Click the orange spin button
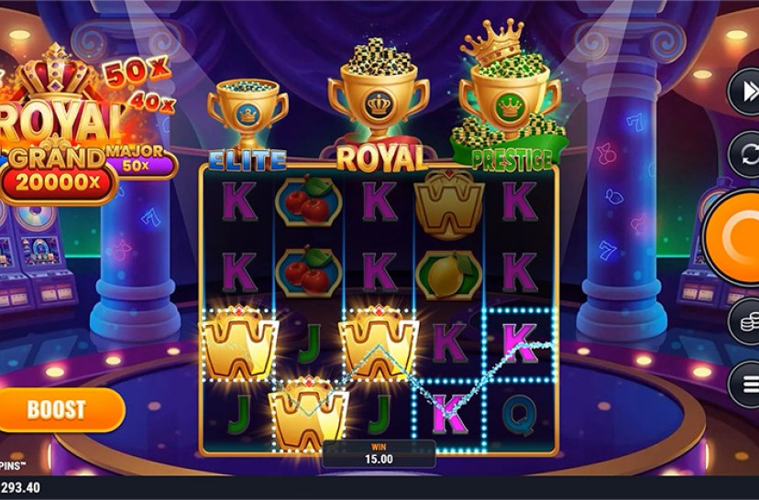 731,237
